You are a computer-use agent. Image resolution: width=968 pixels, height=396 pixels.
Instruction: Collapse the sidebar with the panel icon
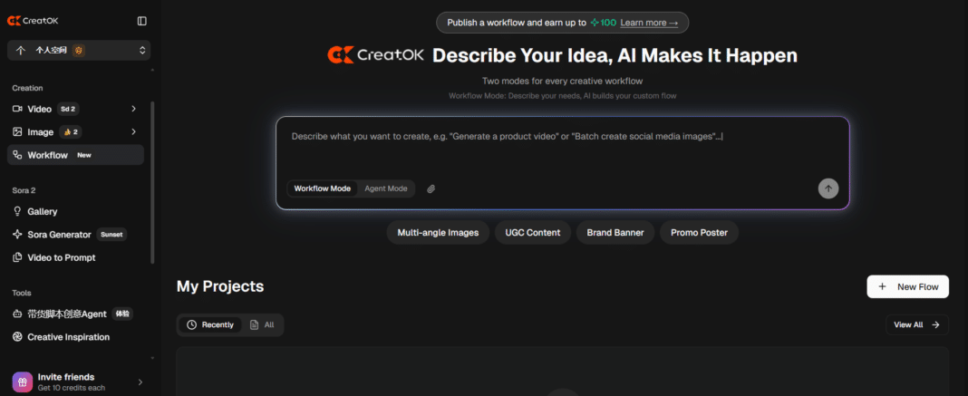pyautogui.click(x=141, y=21)
